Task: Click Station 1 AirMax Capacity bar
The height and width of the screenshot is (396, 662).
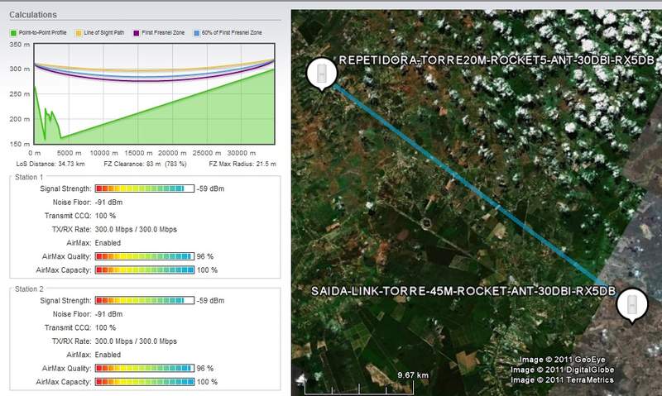Action: (144, 270)
